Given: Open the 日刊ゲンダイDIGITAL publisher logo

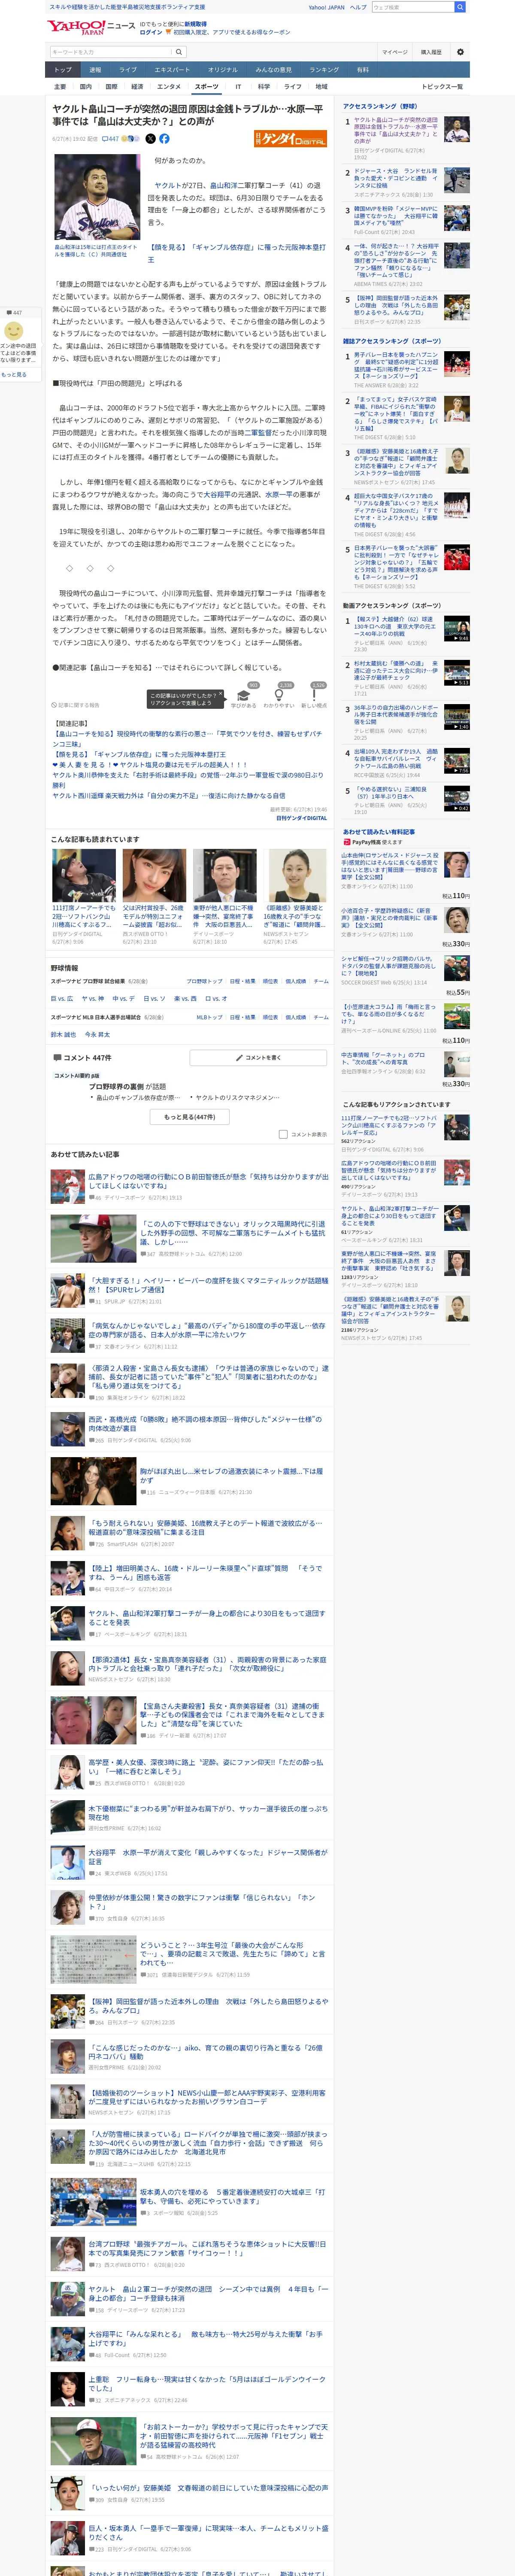Looking at the screenshot, I should click(x=290, y=139).
